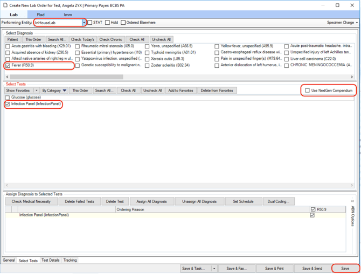Screen dimensions: 361x274
Task: Select the Select Tests bottom tab
Action: pyautogui.click(x=28, y=261)
